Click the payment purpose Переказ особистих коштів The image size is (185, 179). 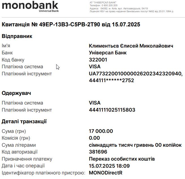click(x=122, y=159)
